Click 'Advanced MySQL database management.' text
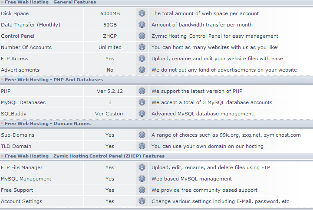The height and width of the screenshot is (210, 313). click(203, 114)
